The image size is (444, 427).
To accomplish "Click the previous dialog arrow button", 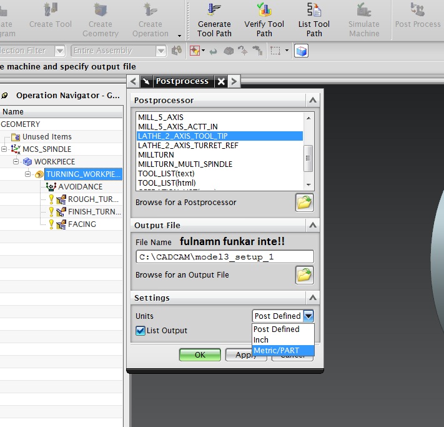I will click(x=133, y=81).
